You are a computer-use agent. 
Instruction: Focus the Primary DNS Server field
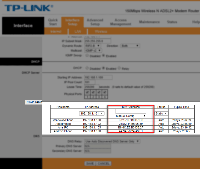click(x=97, y=146)
